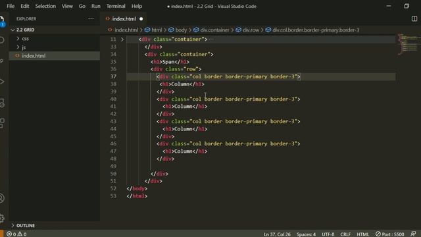Click Port : 5500 Live Server button
This screenshot has height=237, width=421.
389,234
